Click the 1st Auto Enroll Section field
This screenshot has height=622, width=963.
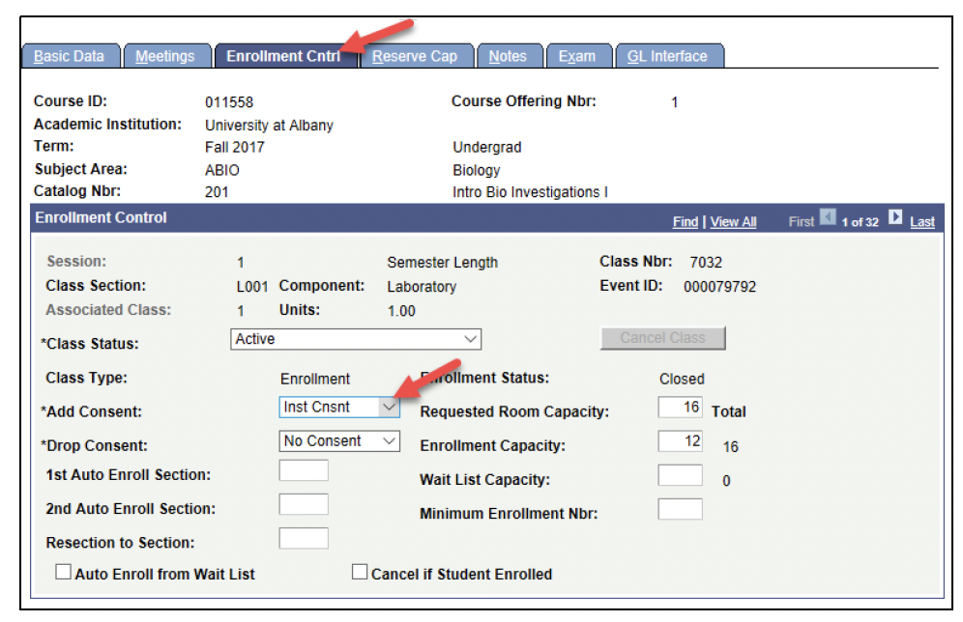(304, 471)
